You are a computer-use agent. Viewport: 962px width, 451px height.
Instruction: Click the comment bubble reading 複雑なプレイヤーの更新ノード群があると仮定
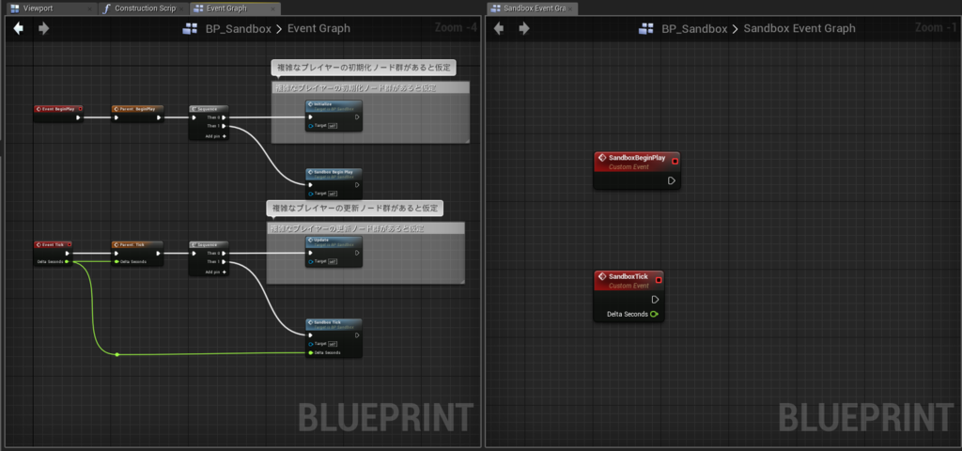354,209
